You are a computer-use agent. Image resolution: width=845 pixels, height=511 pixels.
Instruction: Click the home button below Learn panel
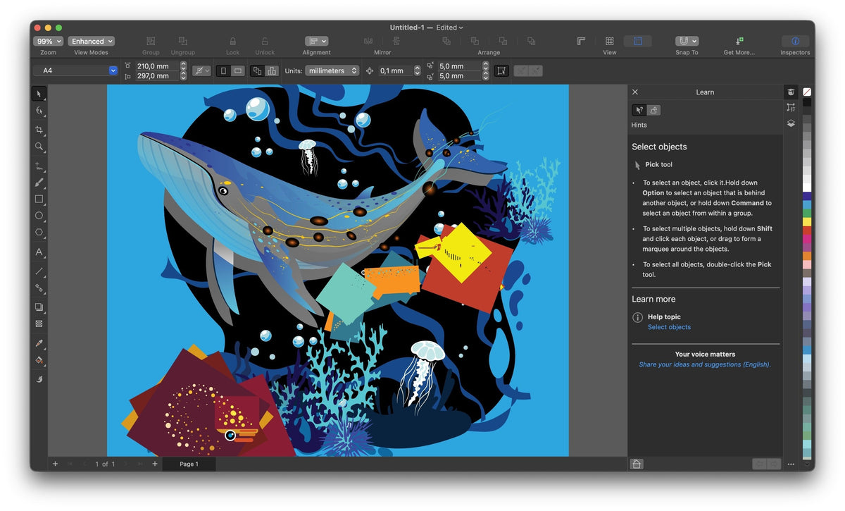coord(637,464)
